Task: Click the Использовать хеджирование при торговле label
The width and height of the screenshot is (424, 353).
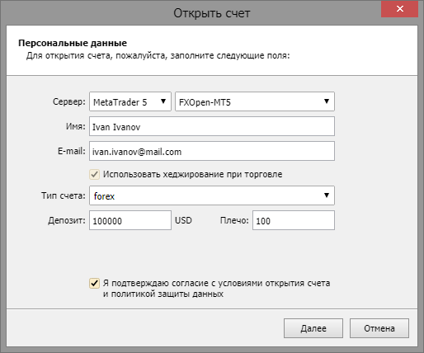Action: click(192, 174)
